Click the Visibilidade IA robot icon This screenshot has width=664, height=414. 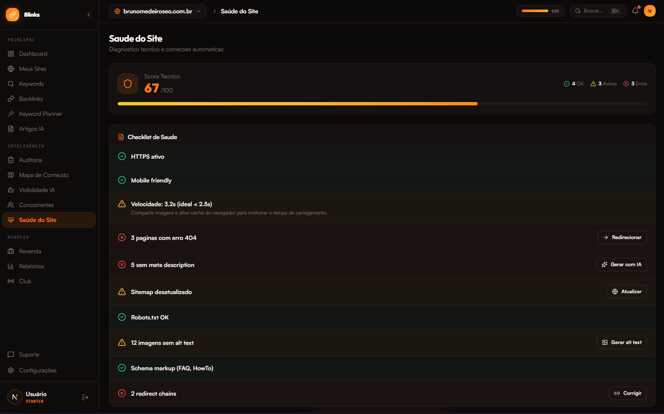(x=11, y=190)
